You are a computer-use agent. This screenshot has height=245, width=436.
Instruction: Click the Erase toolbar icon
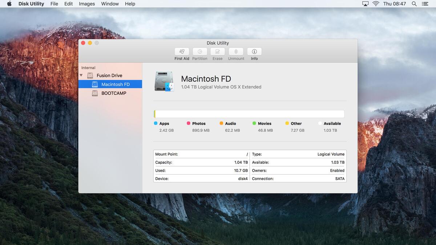pyautogui.click(x=217, y=52)
